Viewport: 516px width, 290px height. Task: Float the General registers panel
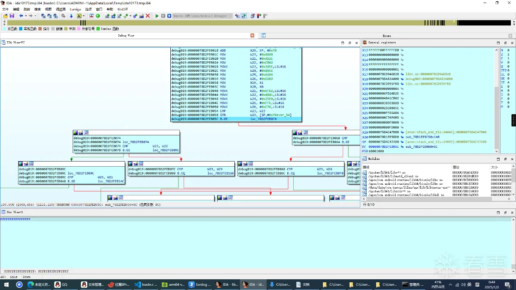[505, 43]
